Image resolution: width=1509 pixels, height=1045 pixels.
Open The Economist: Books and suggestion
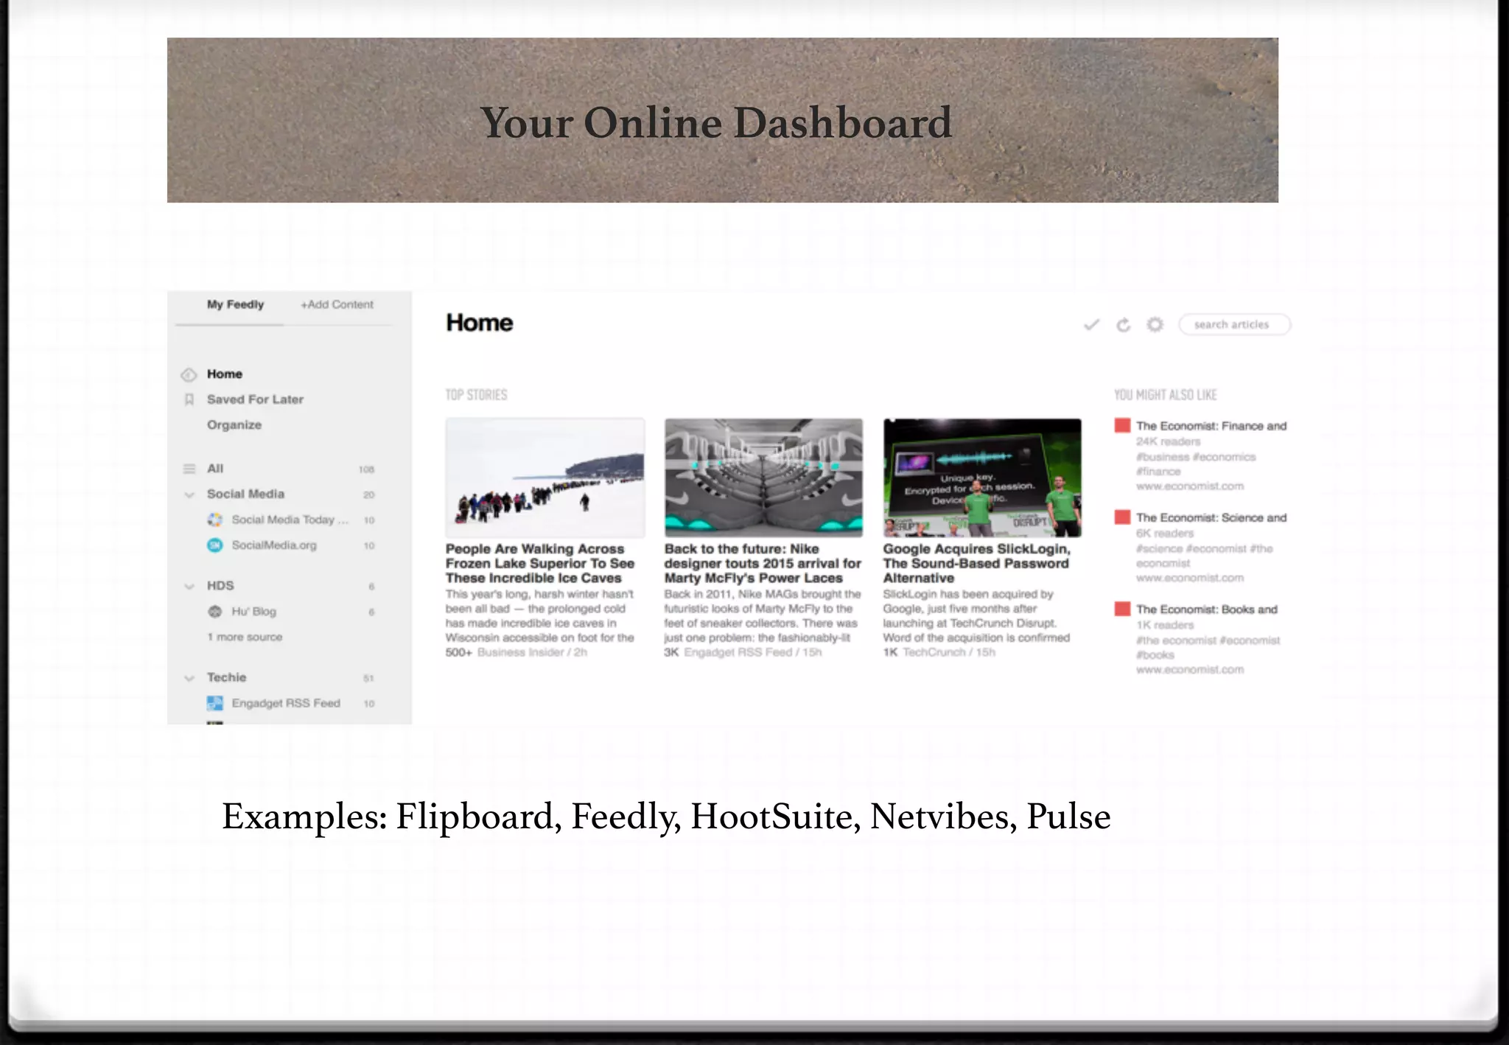(1207, 609)
